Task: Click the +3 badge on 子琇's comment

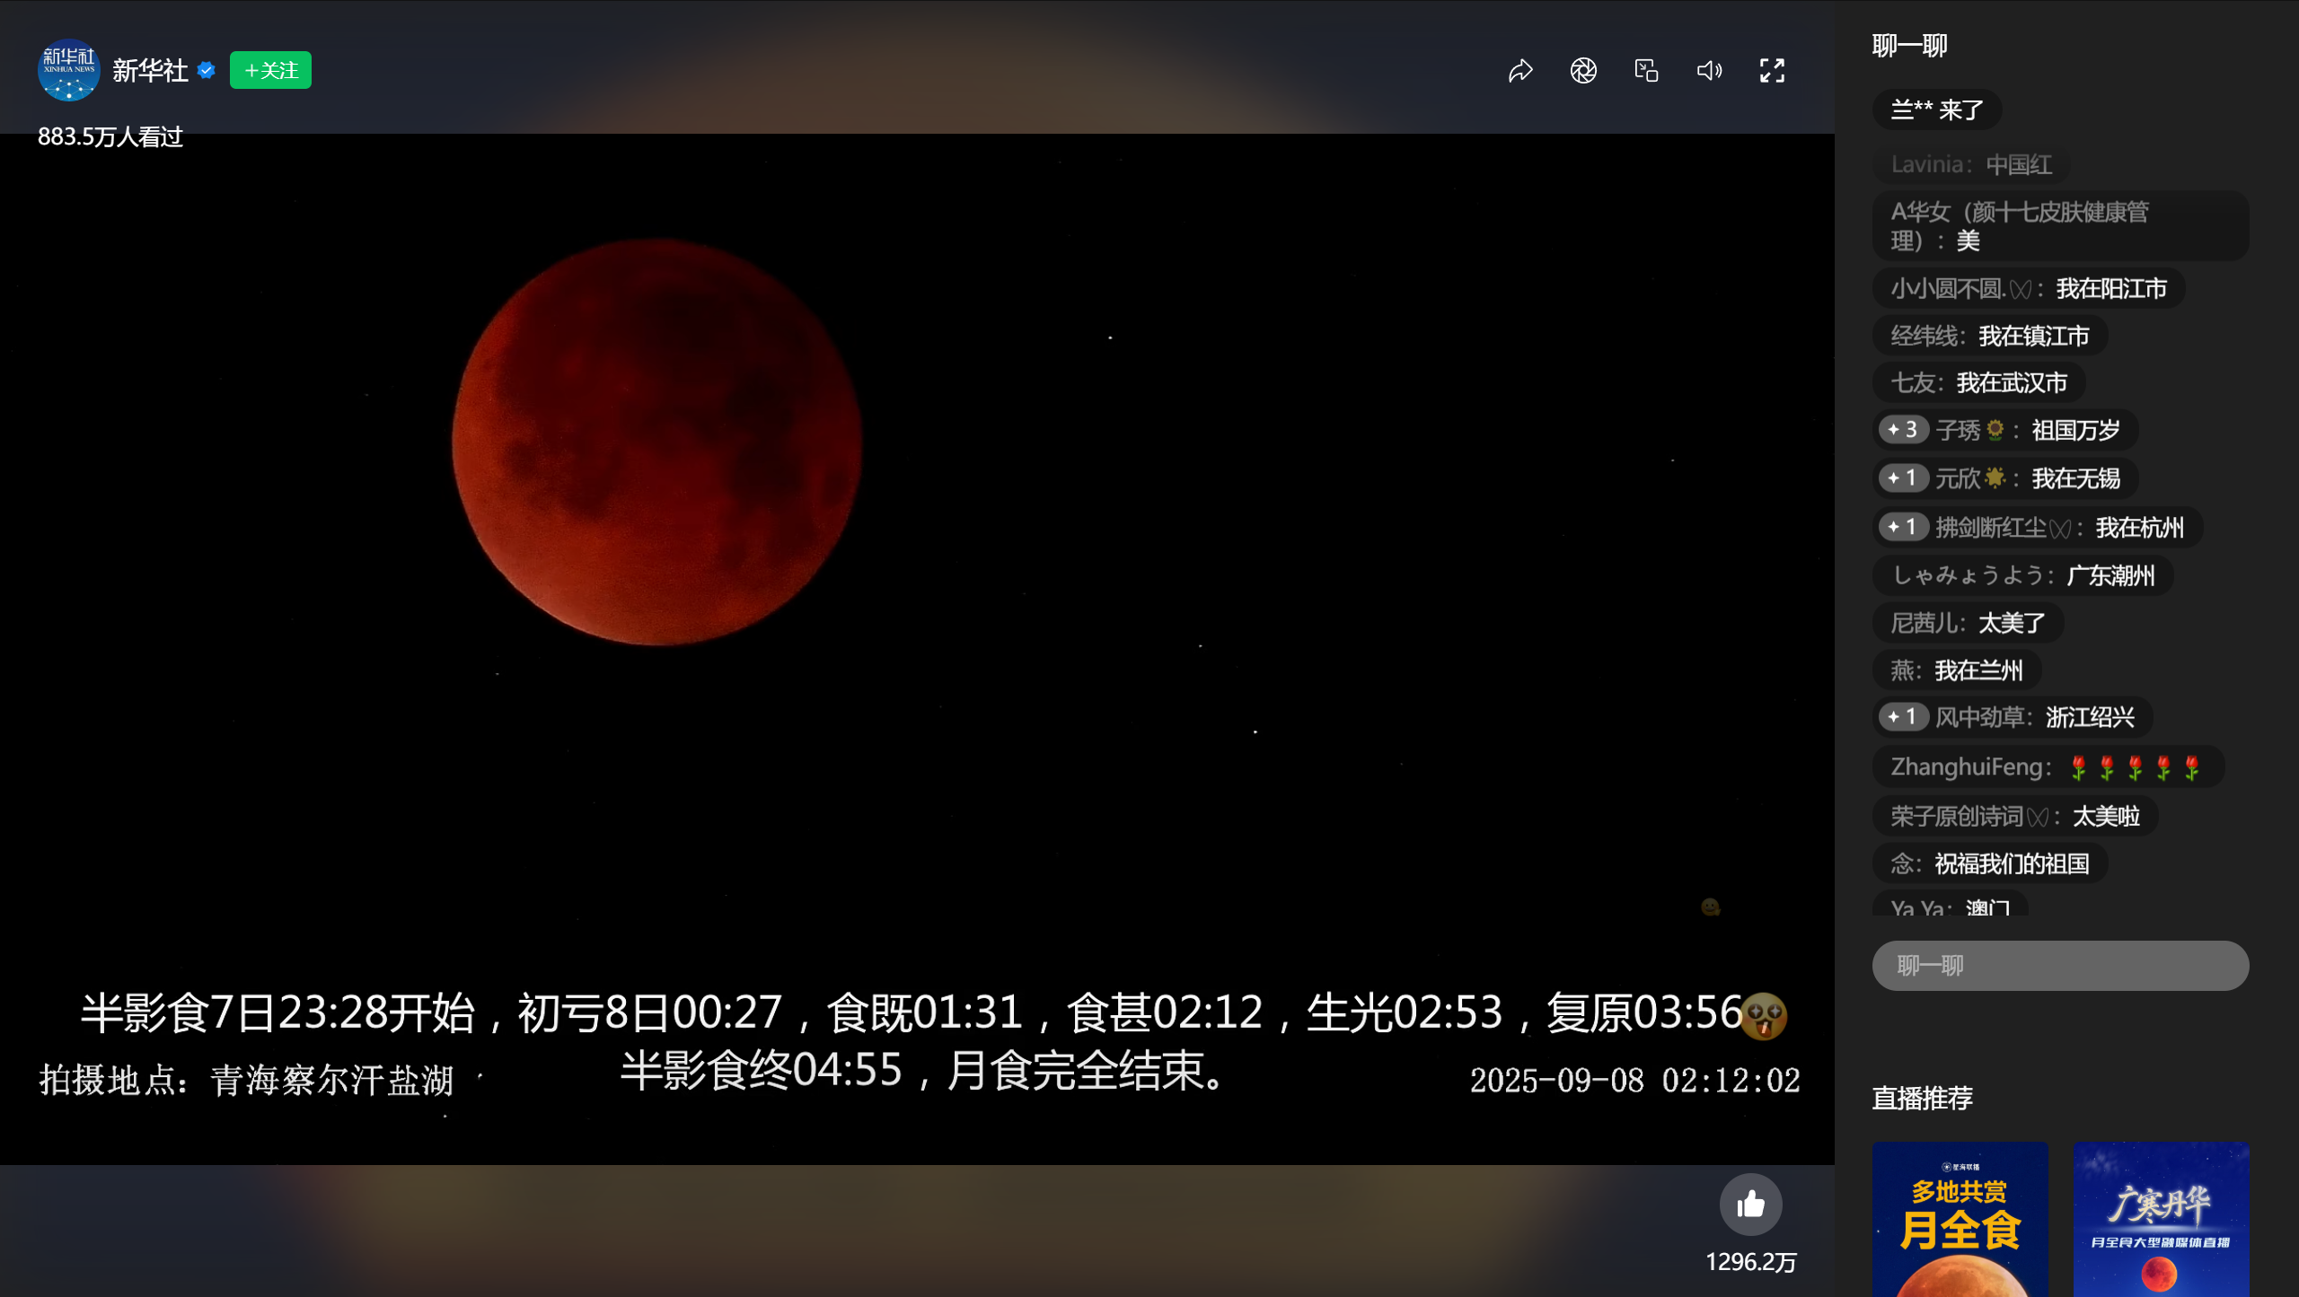Action: point(1902,430)
